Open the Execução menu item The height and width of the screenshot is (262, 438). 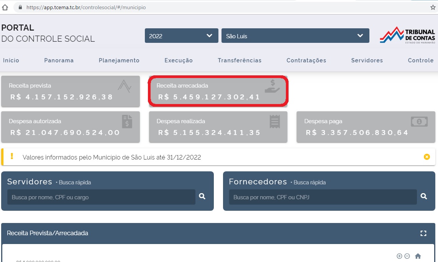(x=179, y=60)
